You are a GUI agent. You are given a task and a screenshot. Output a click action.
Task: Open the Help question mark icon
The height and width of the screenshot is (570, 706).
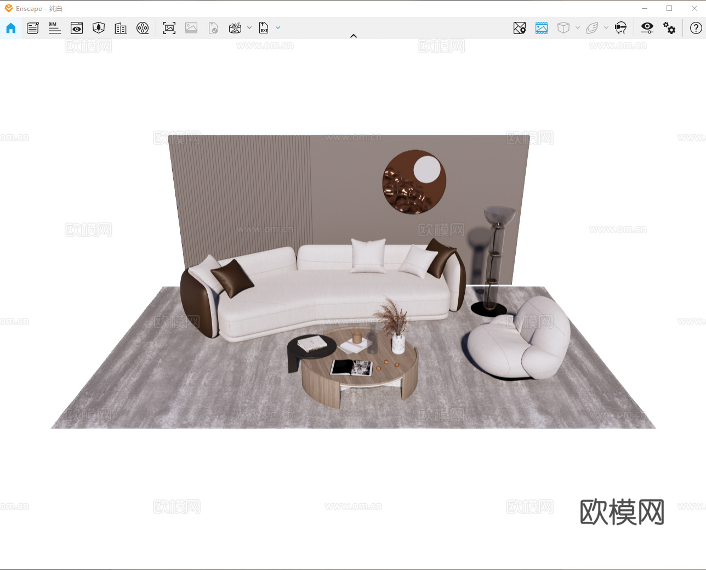point(696,28)
